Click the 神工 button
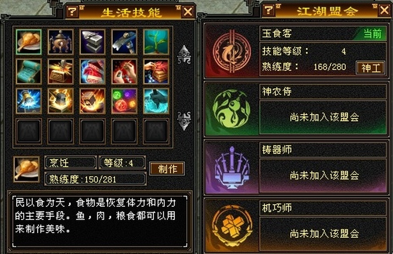 pyautogui.click(x=371, y=68)
